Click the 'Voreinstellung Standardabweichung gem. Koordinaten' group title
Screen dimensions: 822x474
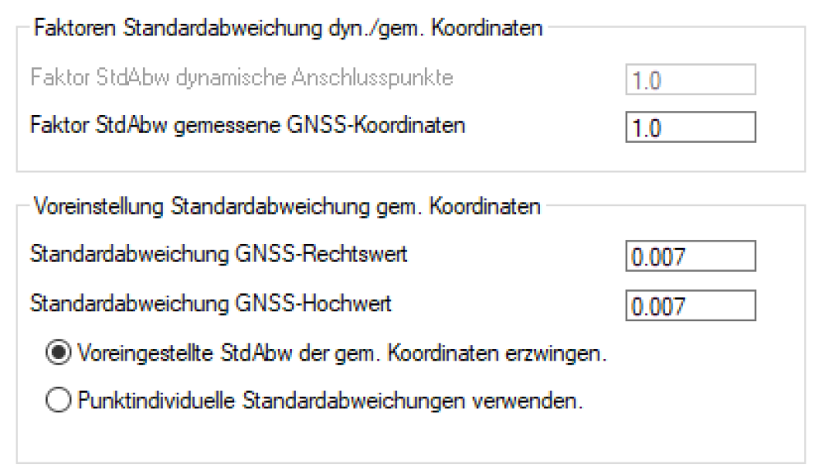(x=286, y=206)
